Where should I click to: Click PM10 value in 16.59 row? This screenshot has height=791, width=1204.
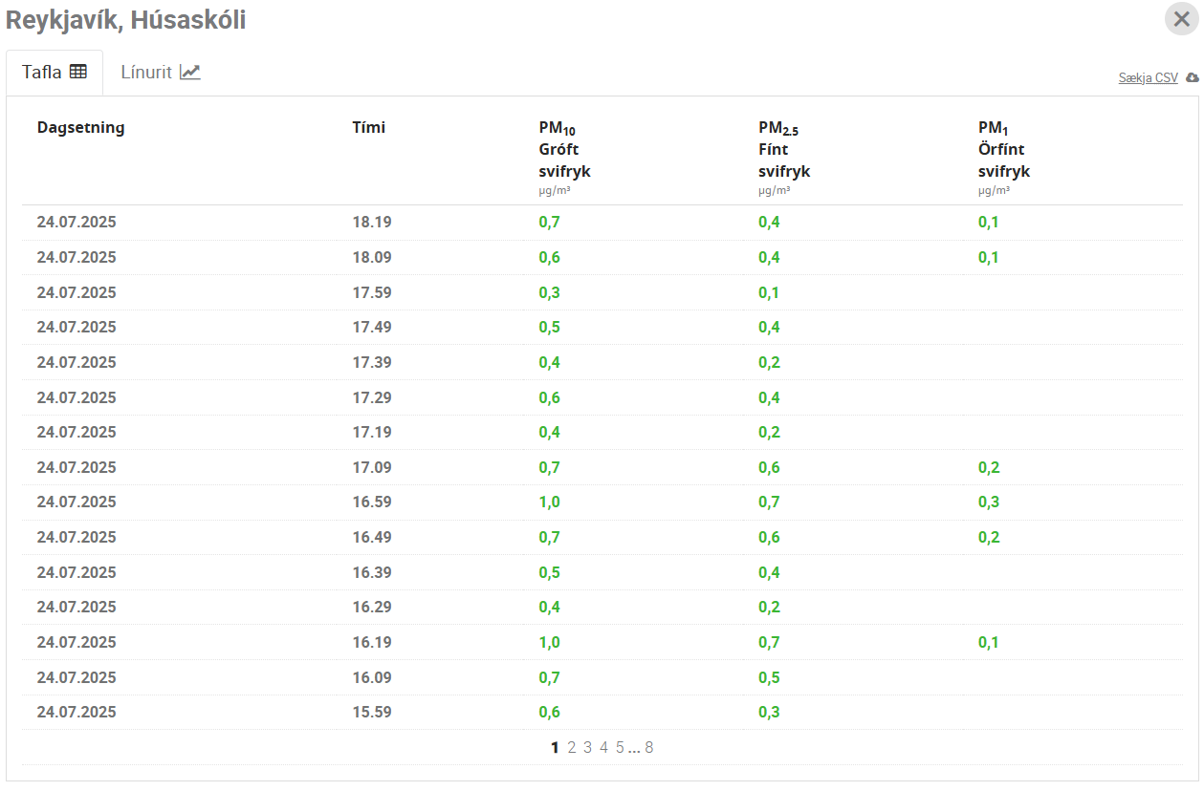point(549,502)
